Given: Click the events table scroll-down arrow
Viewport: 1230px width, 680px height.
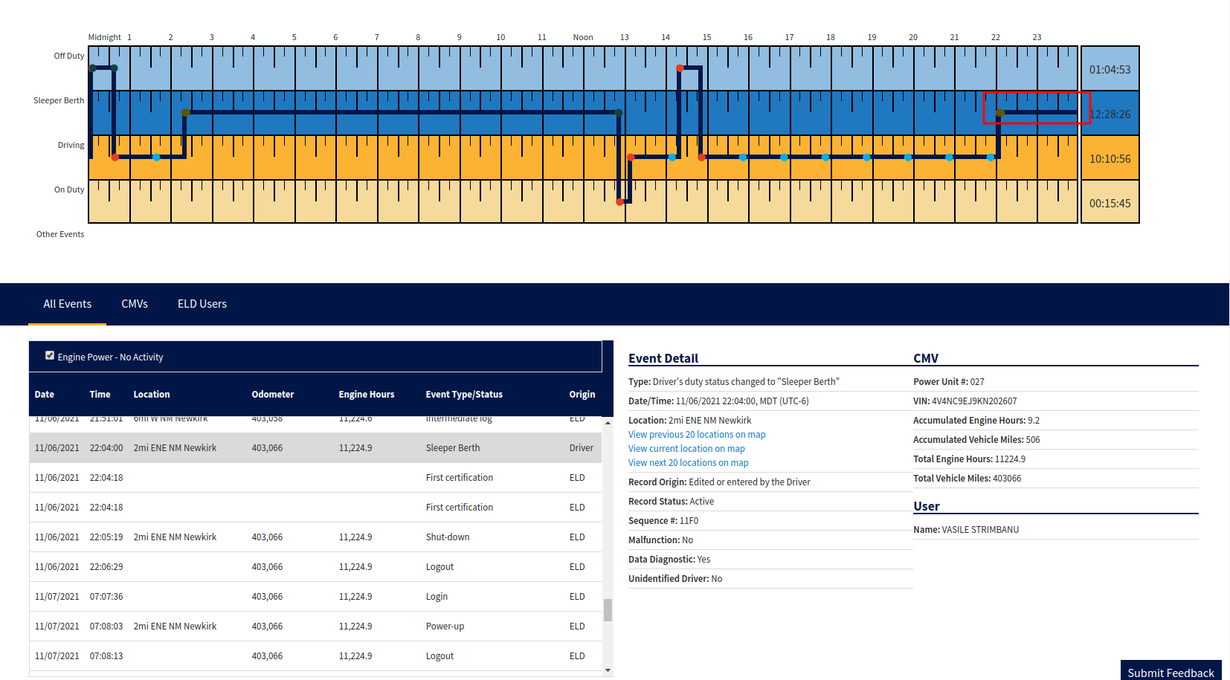Looking at the screenshot, I should (x=608, y=670).
